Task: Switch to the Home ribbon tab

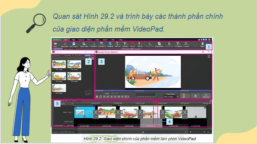Action: pos(66,40)
